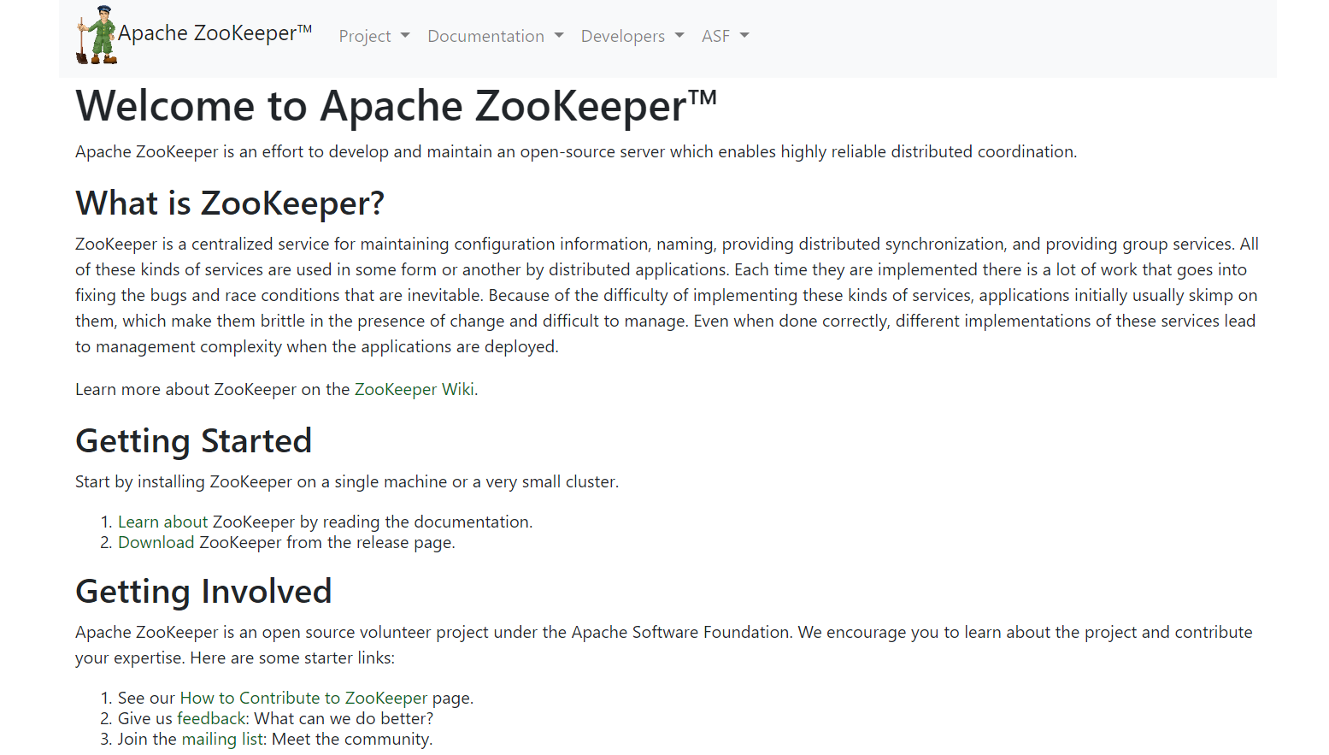Screen dimensions: 1329x755
Task: Click the text 'Learn more about ZooKeeper on the'
Action: pyautogui.click(x=213, y=389)
